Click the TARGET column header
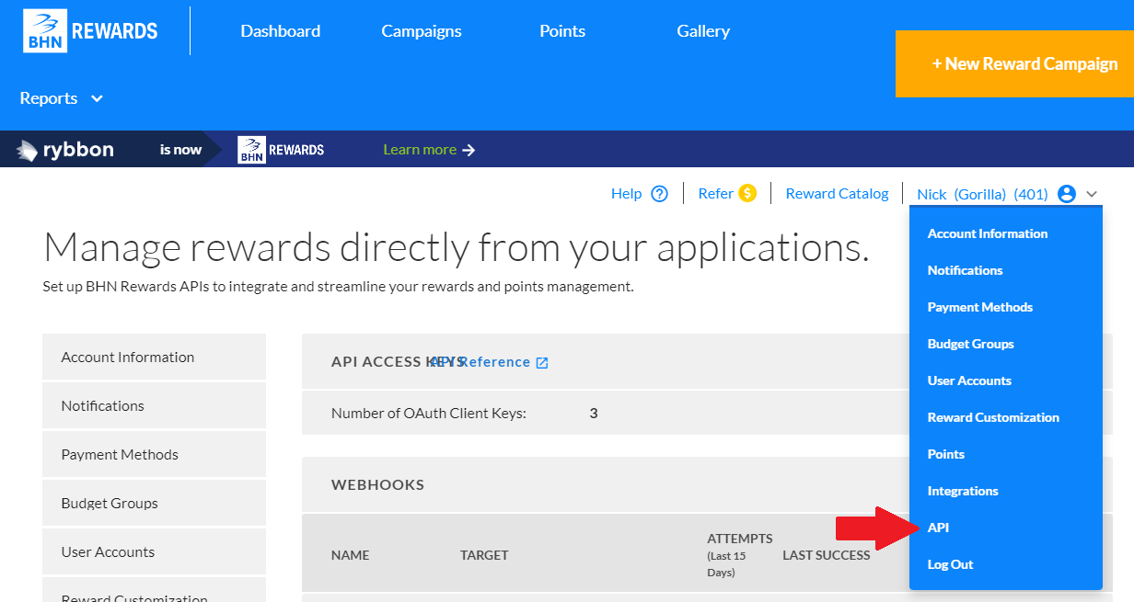 click(x=484, y=555)
